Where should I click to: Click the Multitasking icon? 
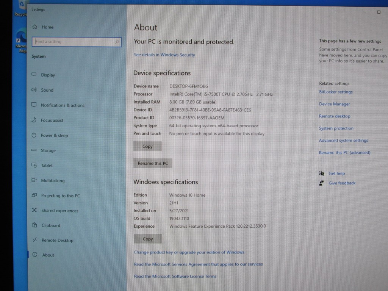click(34, 180)
